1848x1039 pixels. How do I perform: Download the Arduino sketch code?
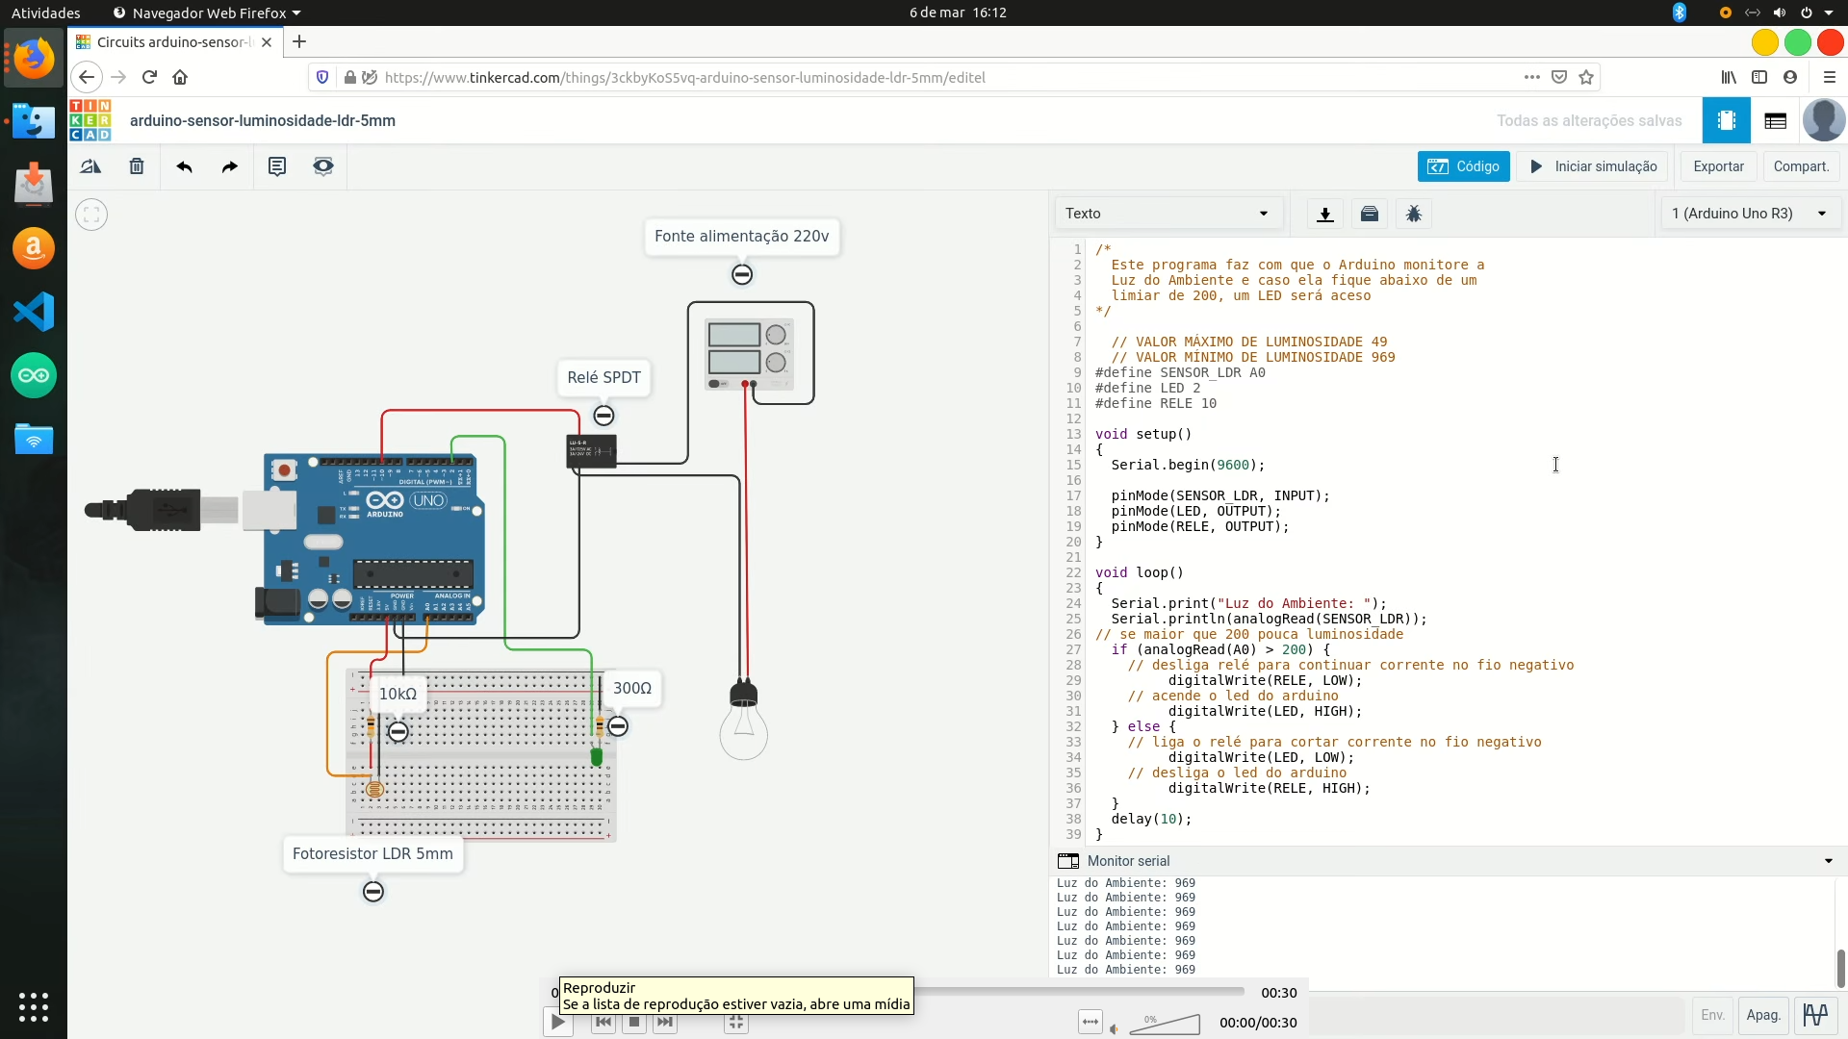[x=1325, y=214]
